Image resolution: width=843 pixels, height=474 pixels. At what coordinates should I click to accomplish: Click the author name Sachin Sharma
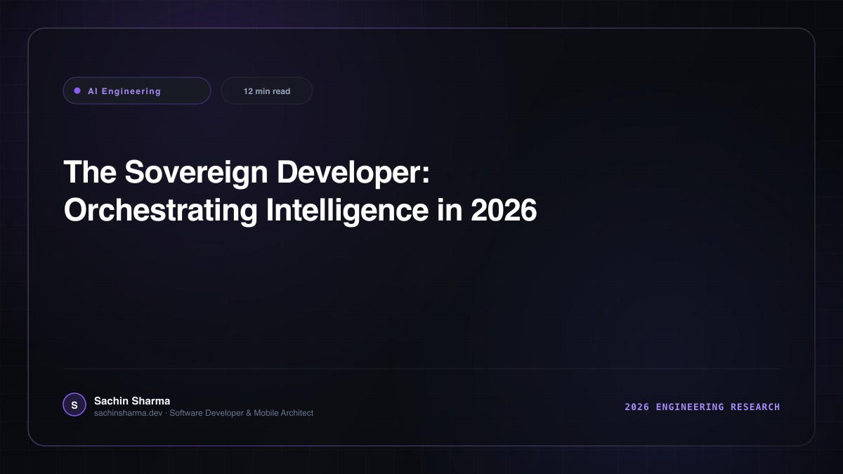132,401
